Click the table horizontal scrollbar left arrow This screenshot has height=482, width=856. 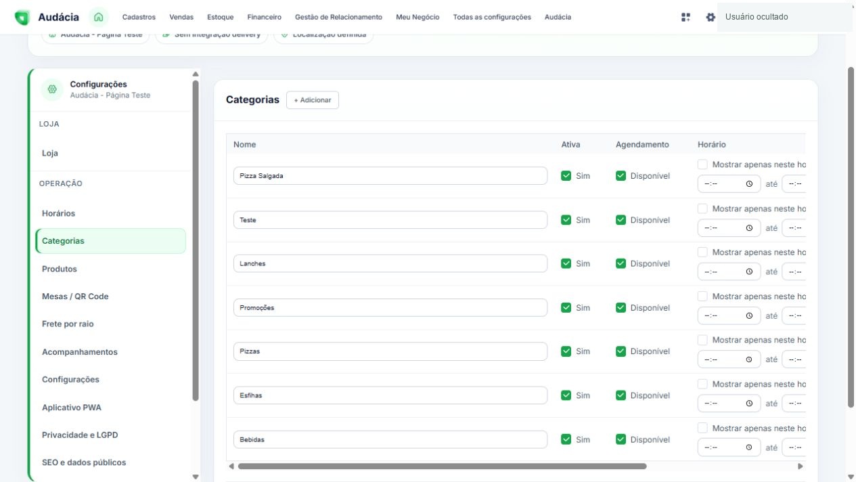click(x=231, y=466)
